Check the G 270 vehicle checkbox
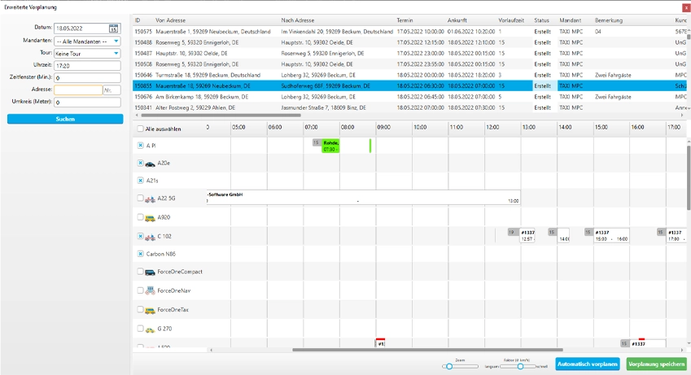The width and height of the screenshot is (691, 375). click(140, 328)
